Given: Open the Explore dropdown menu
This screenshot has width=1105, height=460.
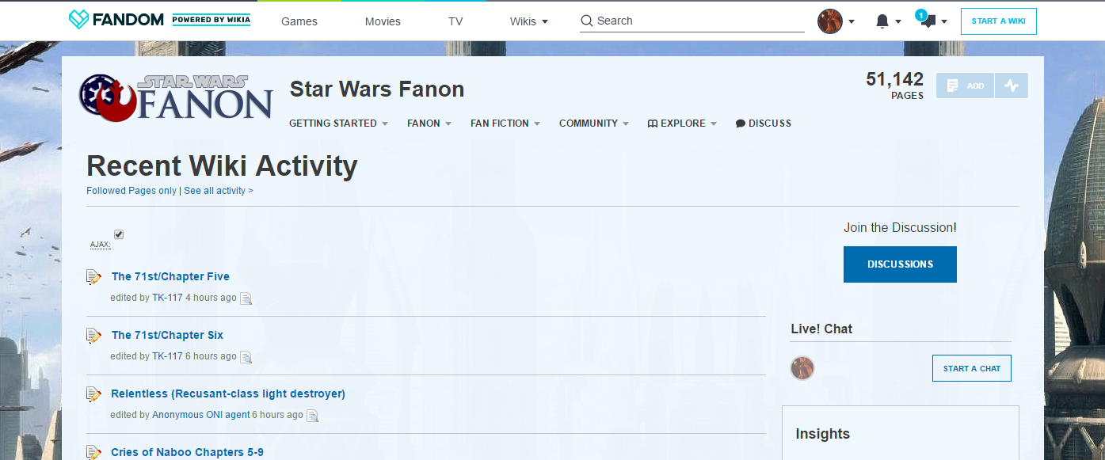Looking at the screenshot, I should coord(682,124).
